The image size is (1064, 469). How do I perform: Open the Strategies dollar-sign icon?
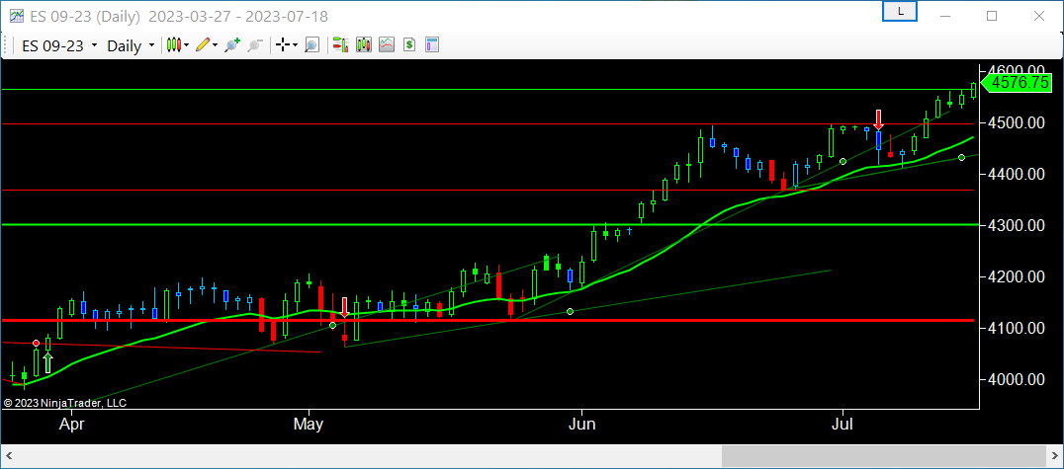tap(409, 45)
